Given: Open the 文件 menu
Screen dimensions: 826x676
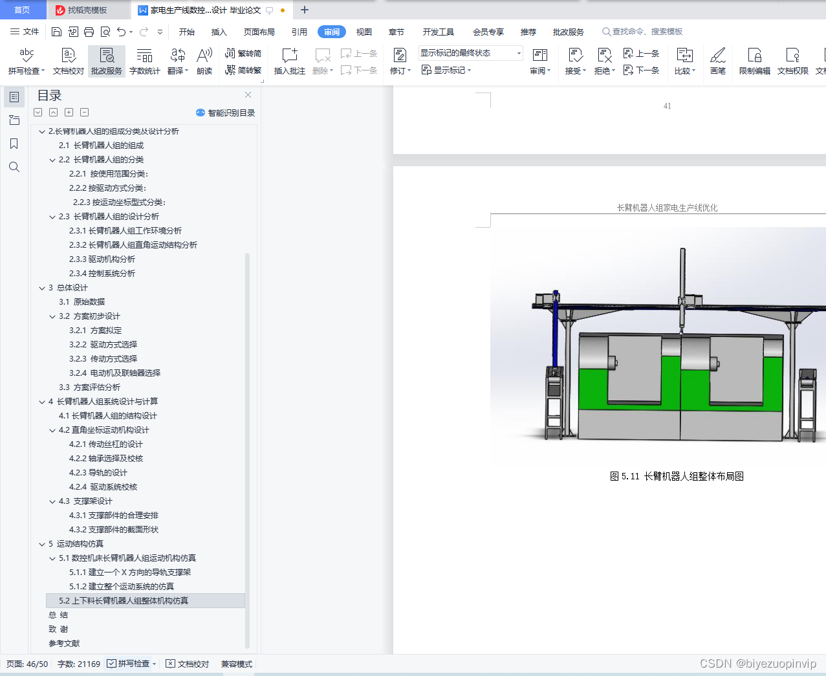Looking at the screenshot, I should coord(25,32).
